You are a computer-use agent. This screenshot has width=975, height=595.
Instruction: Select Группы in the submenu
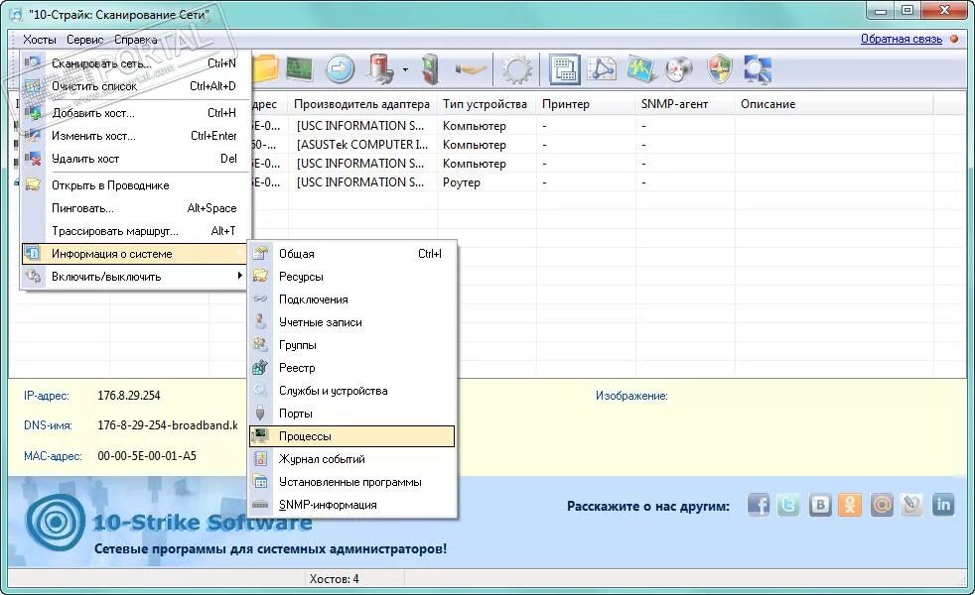[x=351, y=345]
